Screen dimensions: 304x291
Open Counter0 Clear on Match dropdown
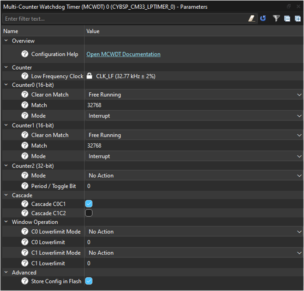tap(194, 95)
